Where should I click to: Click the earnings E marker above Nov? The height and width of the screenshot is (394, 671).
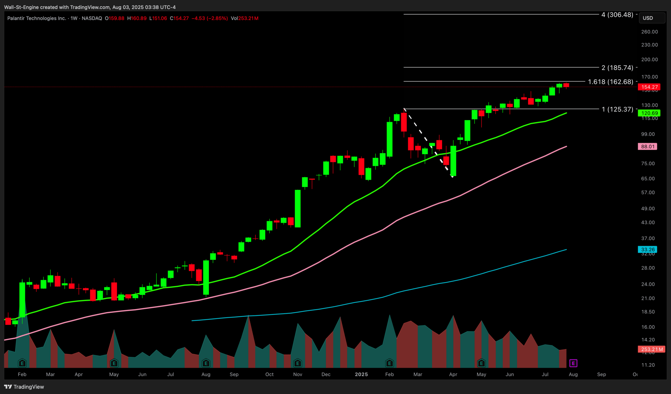coord(297,363)
